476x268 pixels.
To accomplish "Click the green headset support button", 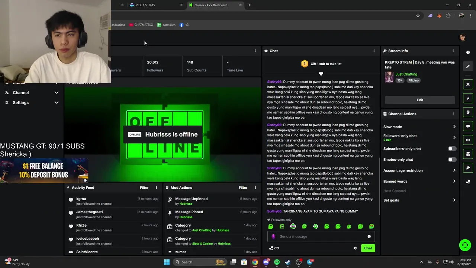I will [464, 245].
